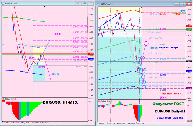Click the EURUSD,M15 window title icon

coord(3,3)
